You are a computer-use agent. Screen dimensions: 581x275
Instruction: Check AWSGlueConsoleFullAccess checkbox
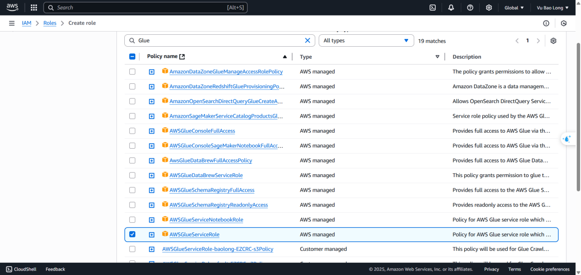pos(133,131)
